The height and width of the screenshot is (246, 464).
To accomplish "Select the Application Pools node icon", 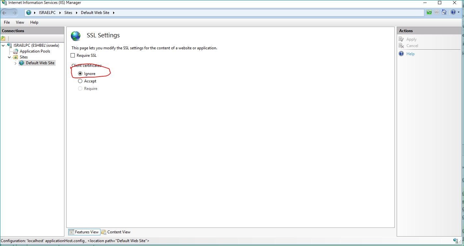I will [x=15, y=51].
